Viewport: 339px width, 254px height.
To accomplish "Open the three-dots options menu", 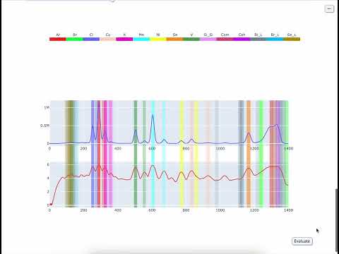I will tap(329, 9).
